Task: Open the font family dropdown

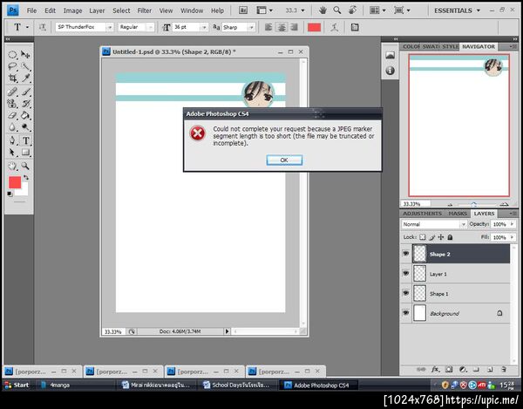Action: pyautogui.click(x=110, y=27)
